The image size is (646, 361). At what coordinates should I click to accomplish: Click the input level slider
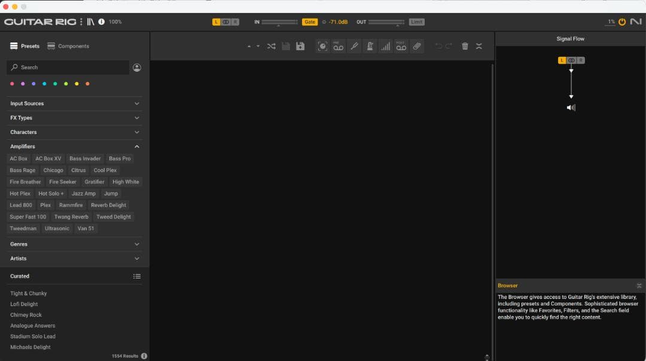click(x=279, y=22)
